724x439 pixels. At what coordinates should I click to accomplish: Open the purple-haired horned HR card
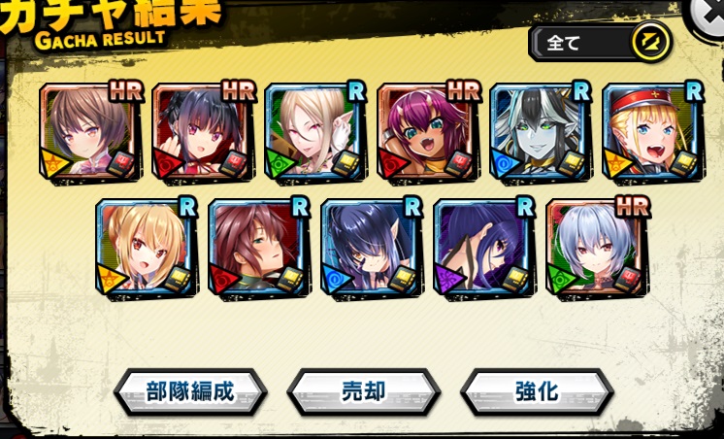click(429, 133)
